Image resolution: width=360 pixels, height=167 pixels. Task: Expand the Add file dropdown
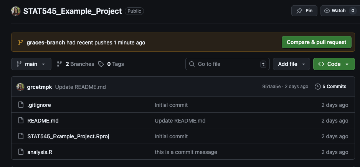(x=291, y=64)
